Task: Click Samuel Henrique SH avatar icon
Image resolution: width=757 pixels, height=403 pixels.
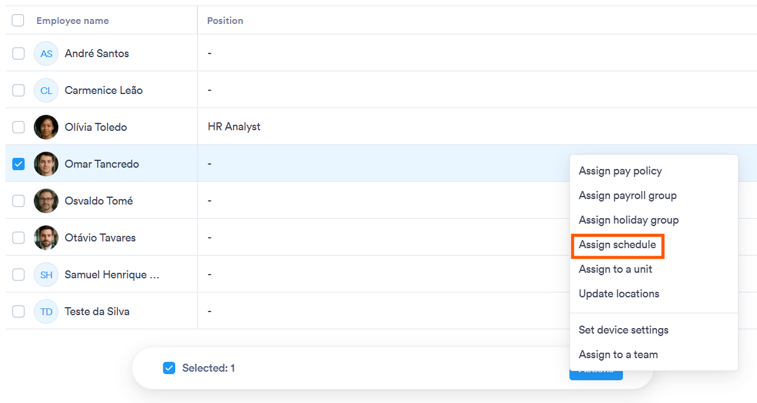Action: 46,275
